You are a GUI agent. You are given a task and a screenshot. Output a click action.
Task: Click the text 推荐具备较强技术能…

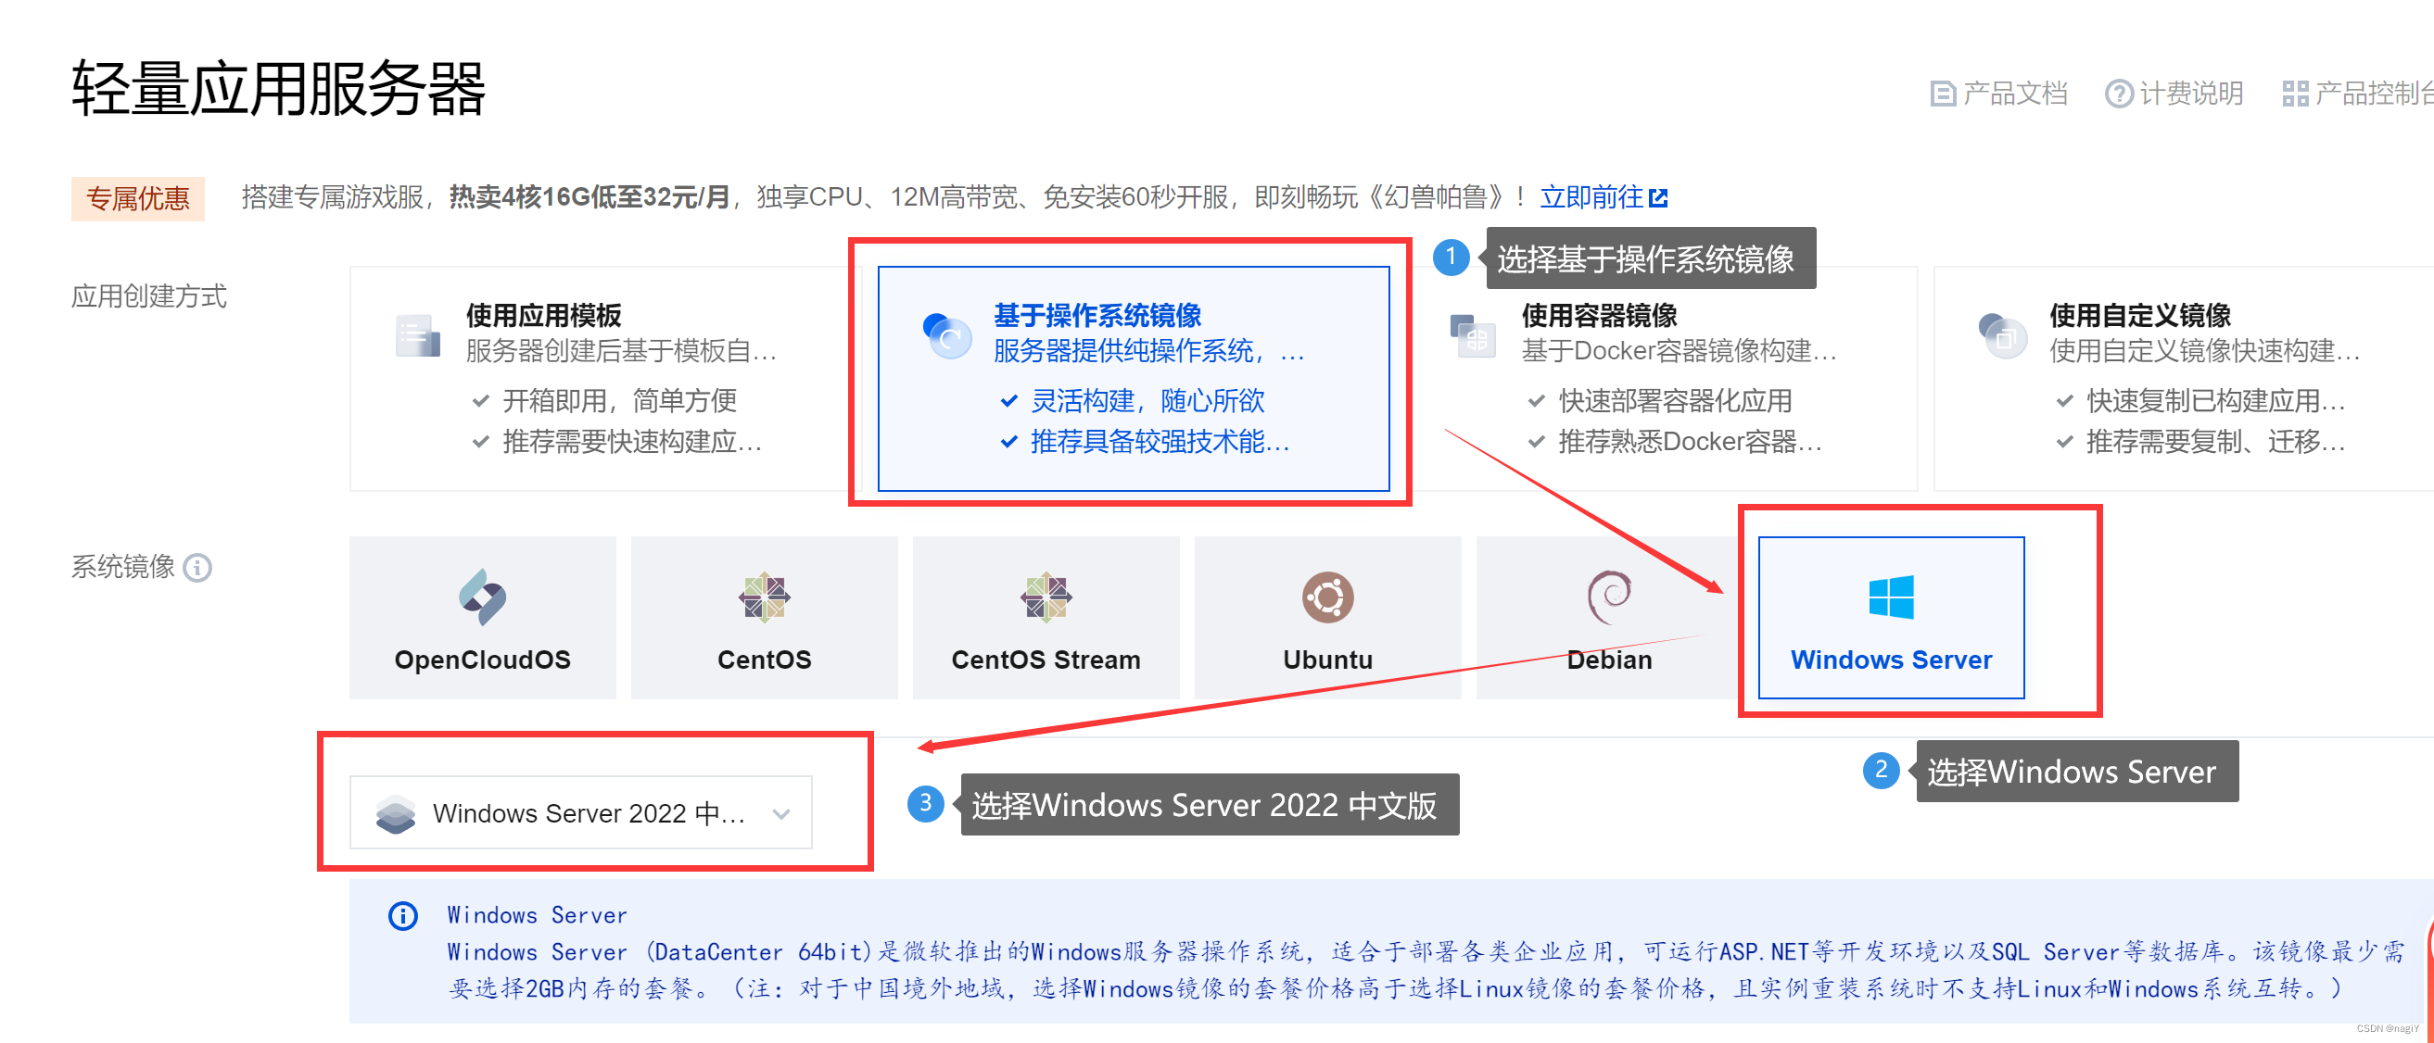[x=1160, y=442]
